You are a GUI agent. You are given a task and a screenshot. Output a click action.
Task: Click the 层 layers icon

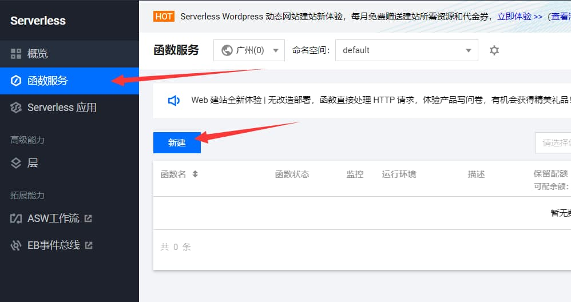15,163
